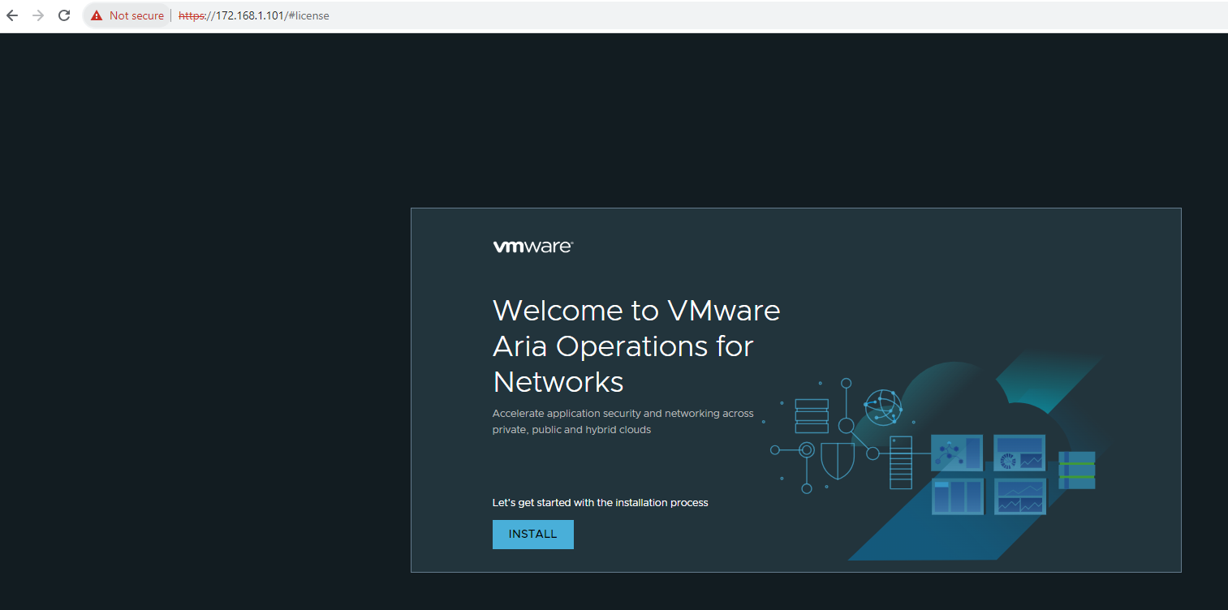Click 'Let's get started with the installation process' text
Screen dimensions: 1228x610
coord(601,503)
